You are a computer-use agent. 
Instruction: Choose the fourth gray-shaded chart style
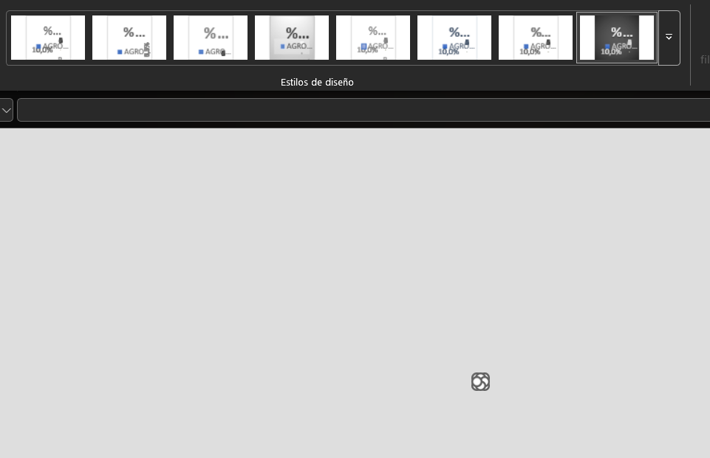[x=292, y=38]
